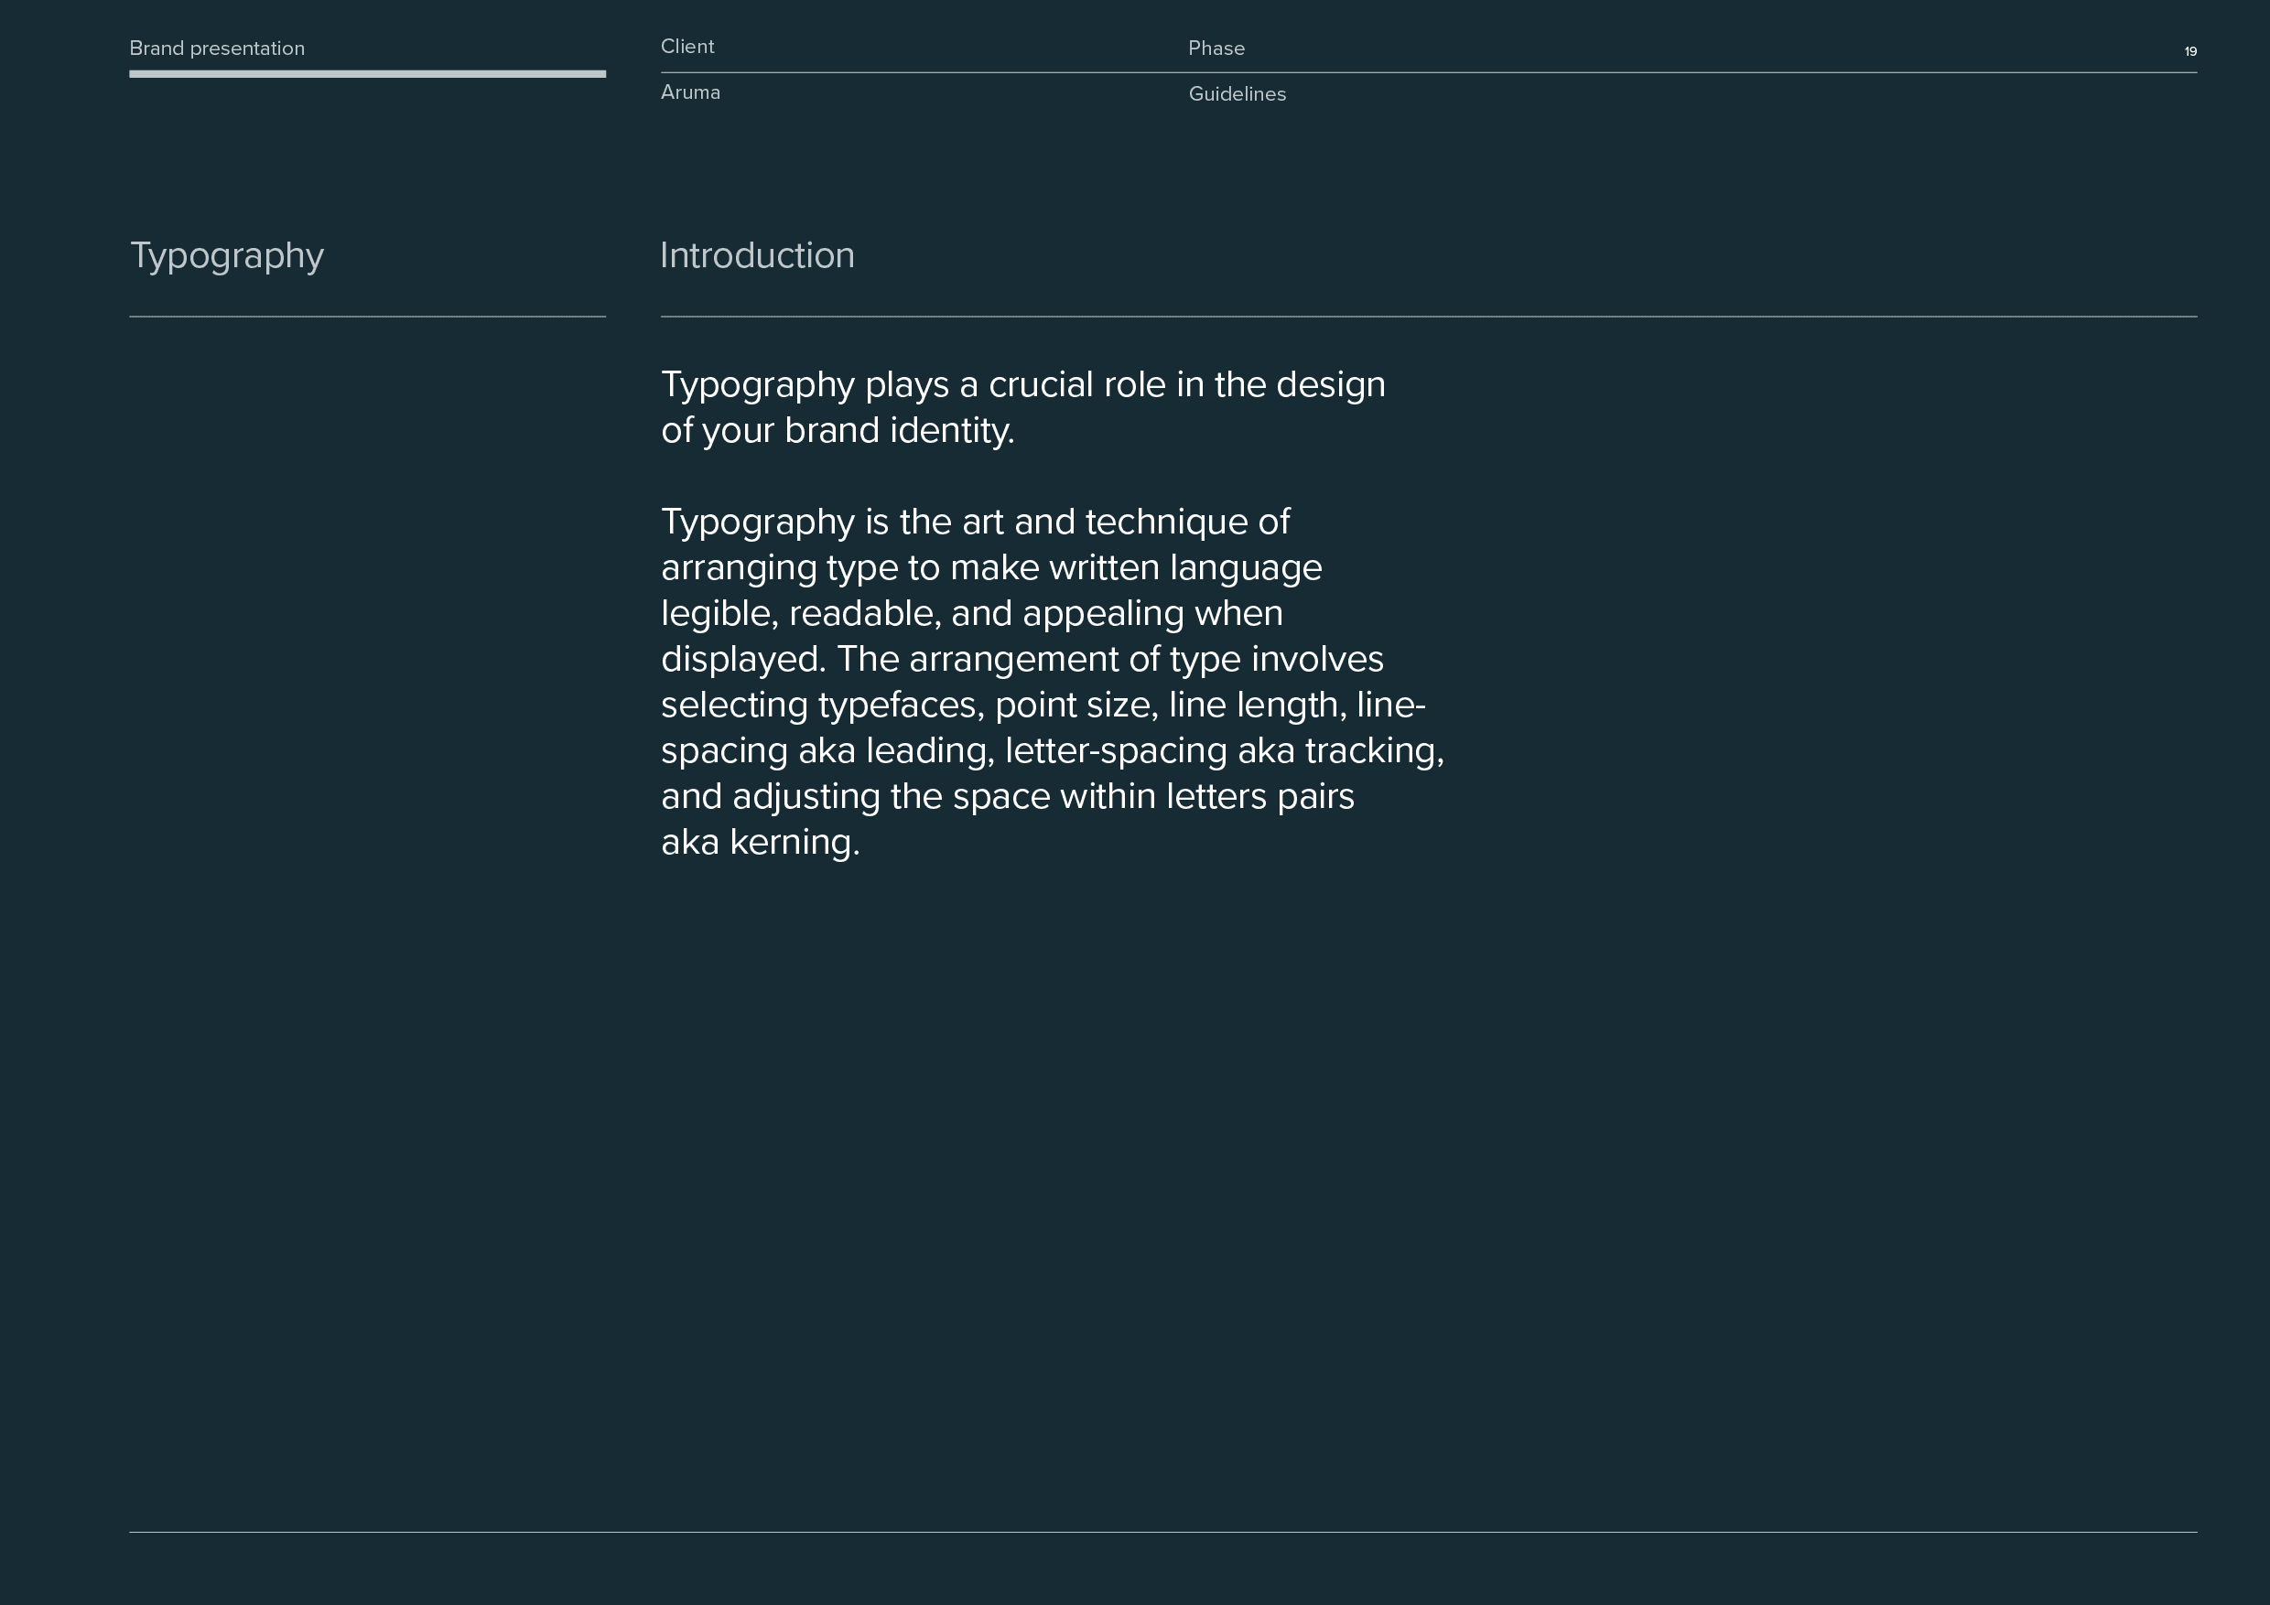Select the 'Client' label in header
Image resolution: width=2270 pixels, height=1605 pixels.
[687, 47]
